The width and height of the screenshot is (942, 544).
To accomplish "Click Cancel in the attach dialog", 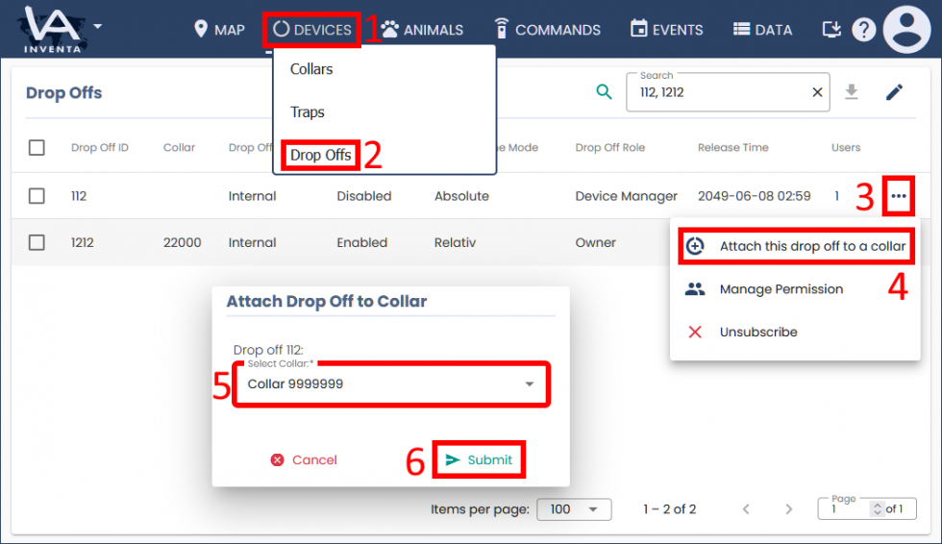I will pyautogui.click(x=304, y=460).
